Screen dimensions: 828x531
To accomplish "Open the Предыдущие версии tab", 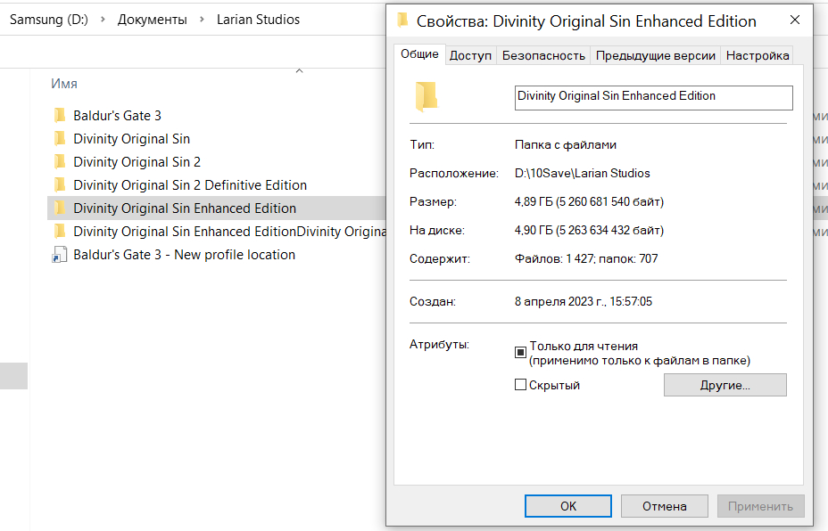I will (655, 55).
